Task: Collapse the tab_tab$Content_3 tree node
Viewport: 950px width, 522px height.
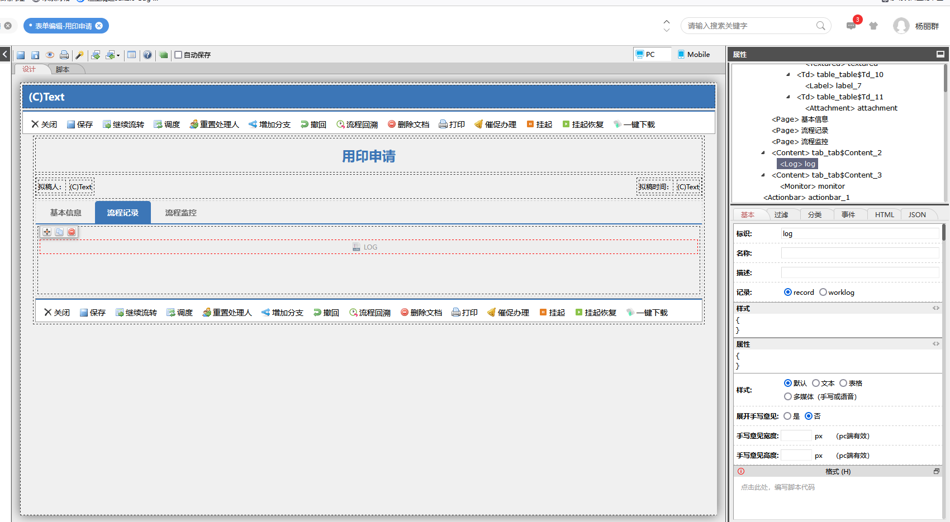Action: coord(763,175)
